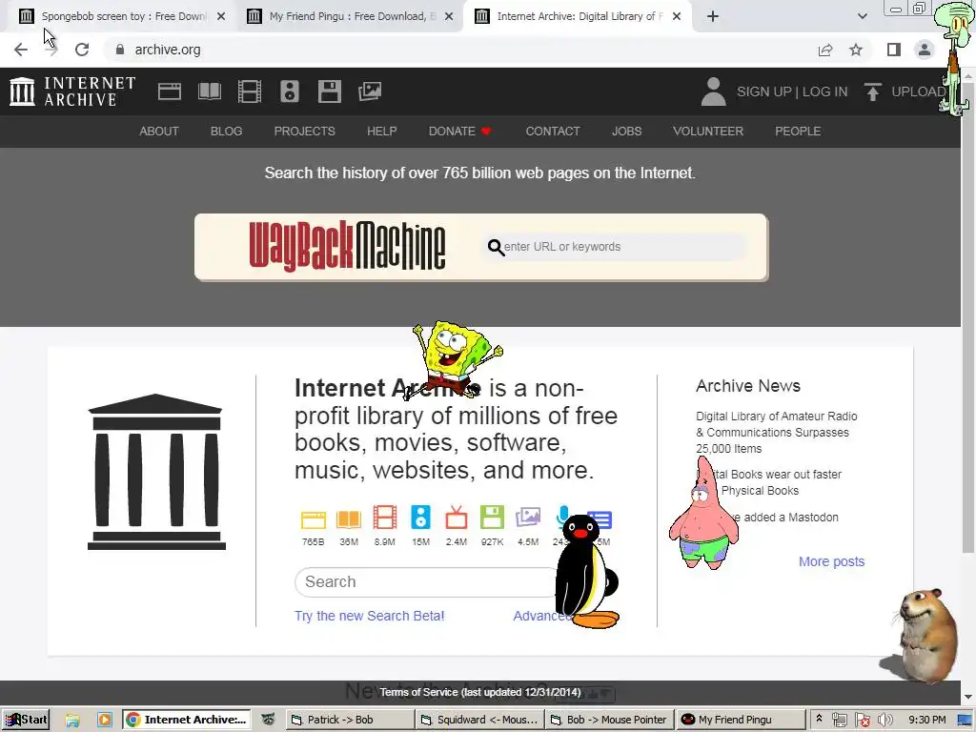Click the magnifier icon in Wayback Machine search
Screen dimensions: 976x732
tap(496, 247)
